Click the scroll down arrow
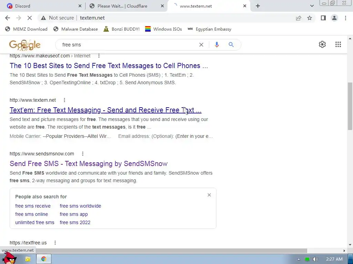353x264 pixels. (x=350, y=245)
